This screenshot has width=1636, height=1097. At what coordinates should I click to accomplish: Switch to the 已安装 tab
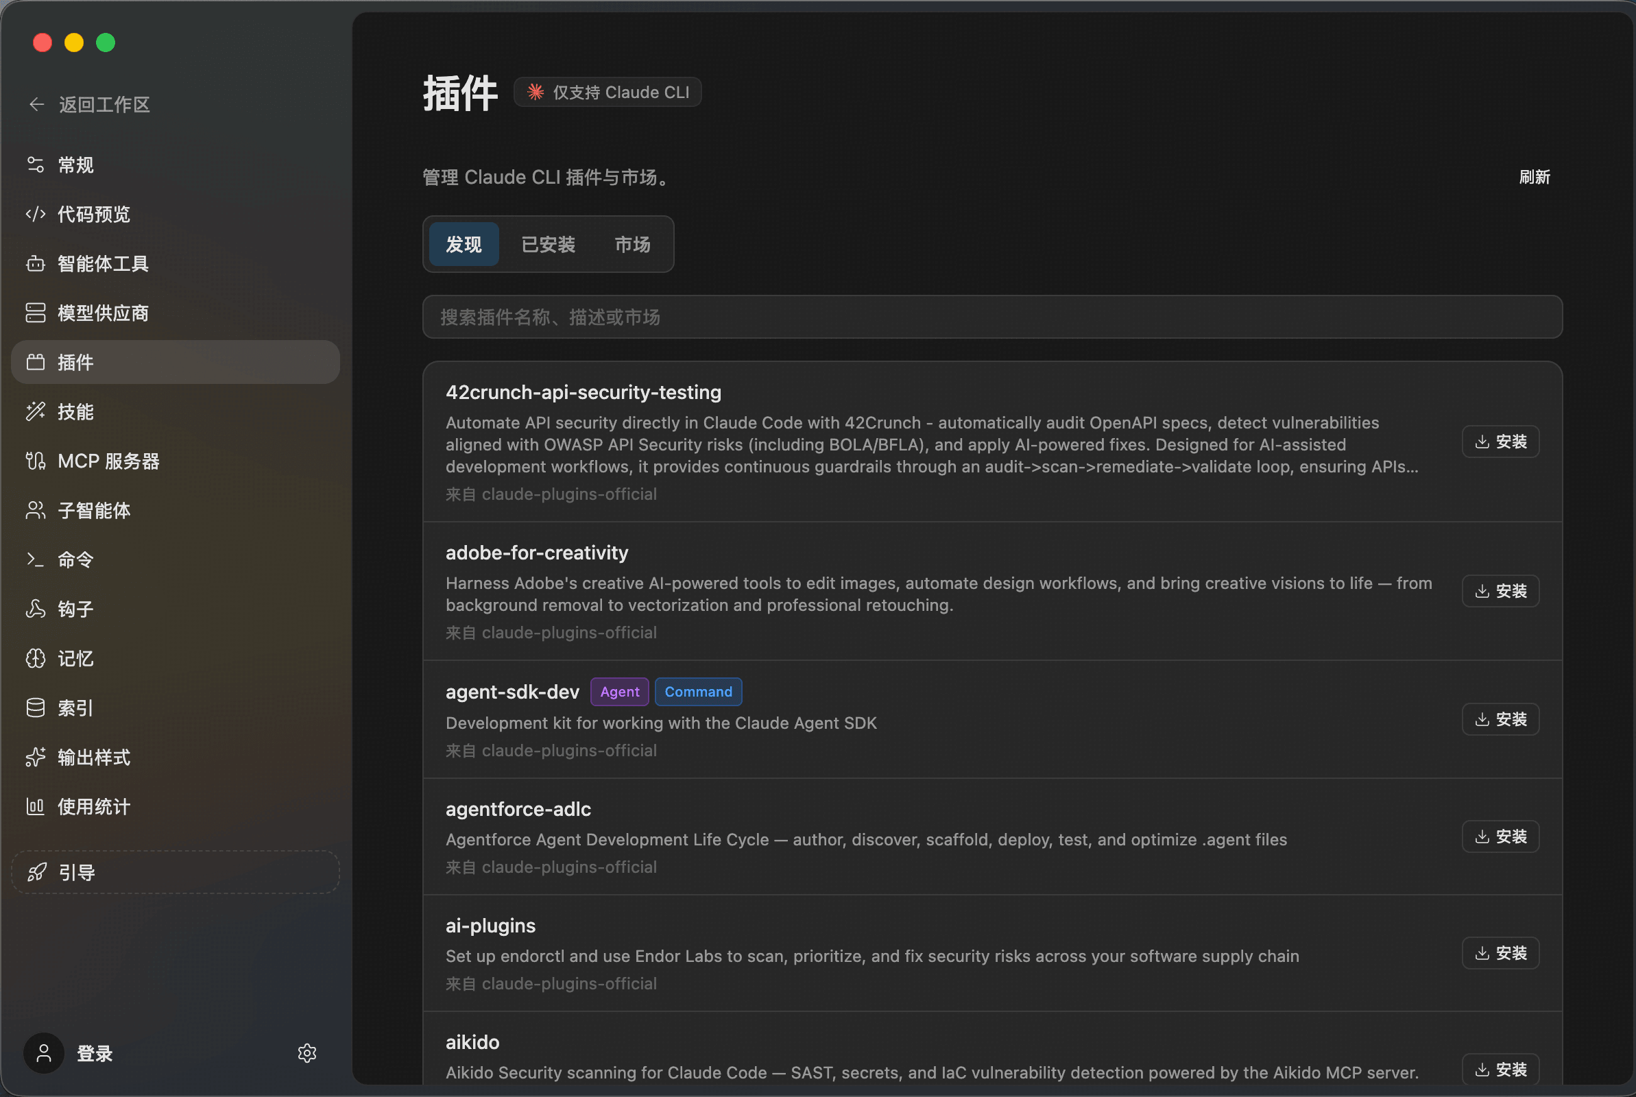(549, 244)
